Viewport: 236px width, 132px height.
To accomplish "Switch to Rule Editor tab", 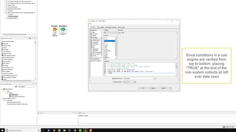I will point(93,27).
